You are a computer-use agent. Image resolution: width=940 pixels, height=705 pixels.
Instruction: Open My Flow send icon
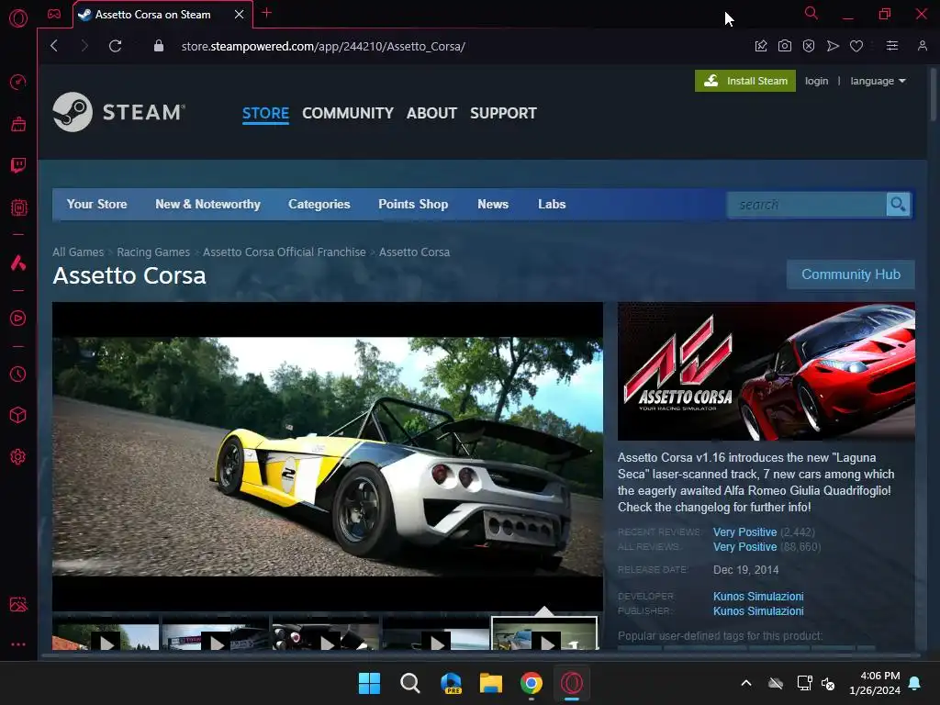[833, 46]
